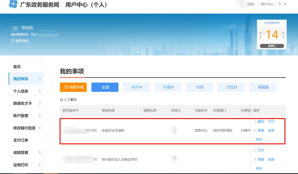Open 进度 for the 应届毕业生接收 item
Viewport: 298px width, 174px height.
pos(271,130)
